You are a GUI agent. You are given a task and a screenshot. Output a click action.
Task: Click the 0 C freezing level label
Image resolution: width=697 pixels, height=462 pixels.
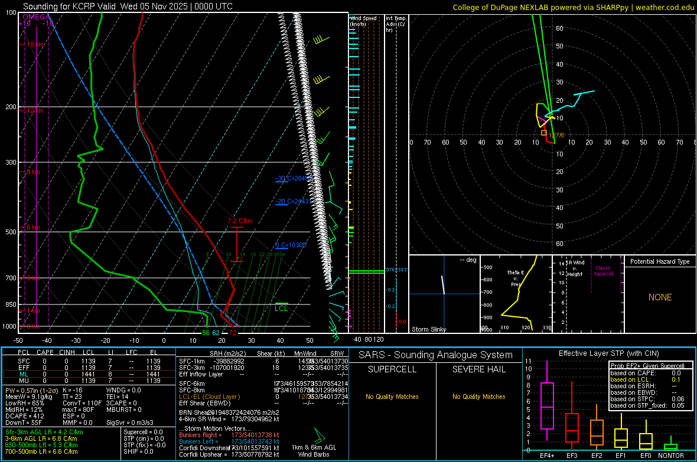click(291, 245)
